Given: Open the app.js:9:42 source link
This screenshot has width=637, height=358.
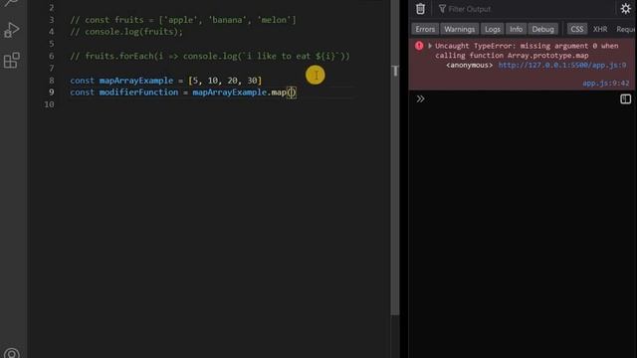Looking at the screenshot, I should point(606,84).
